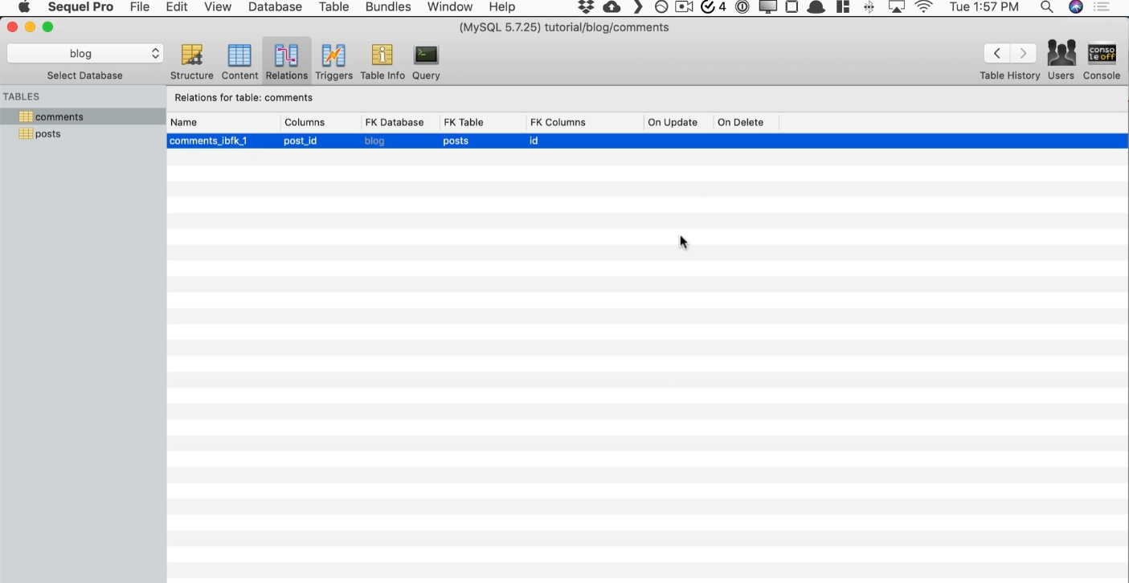1129x583 pixels.
Task: Select the comments_ibfk_1 relation name cell
Action: tap(208, 141)
